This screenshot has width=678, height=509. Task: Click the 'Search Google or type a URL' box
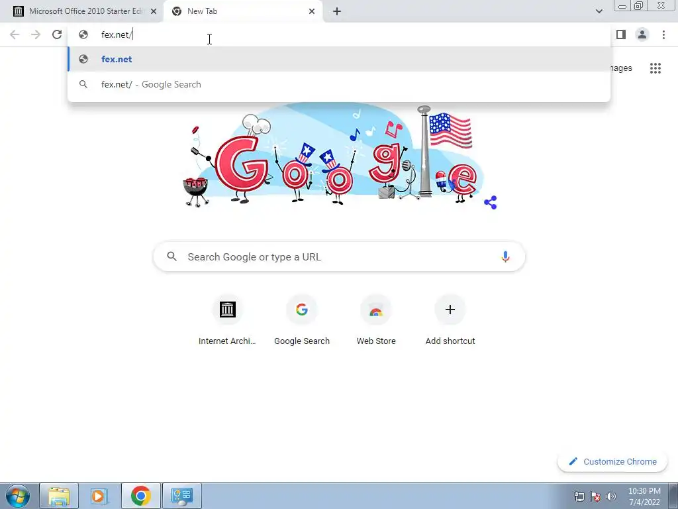tap(339, 256)
